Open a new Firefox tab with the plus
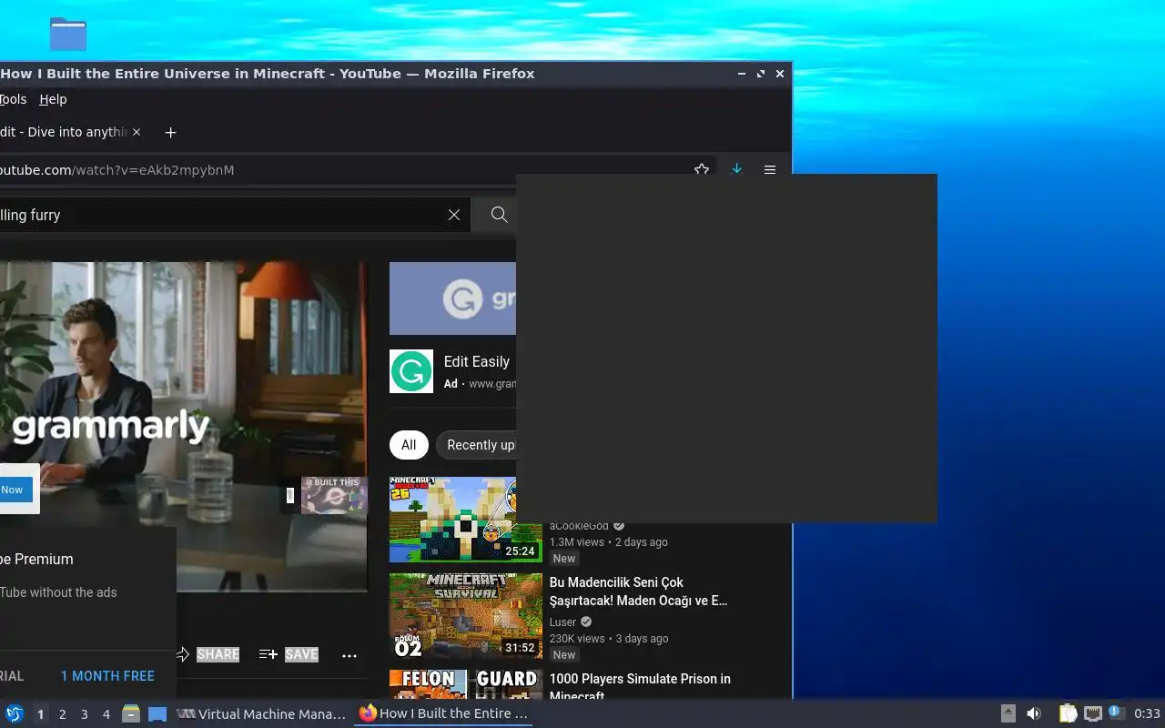 [x=170, y=132]
